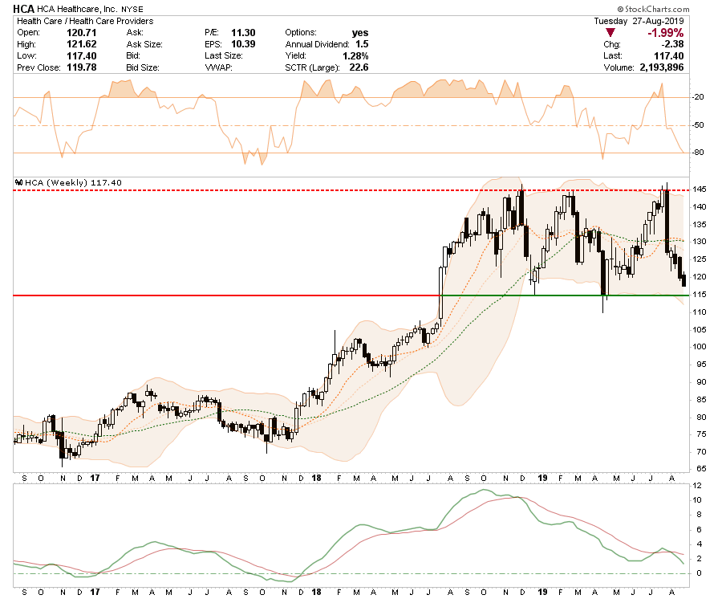Select the Volume value 2,193,896
Image resolution: width=722 pixels, height=599 pixels.
[662, 67]
